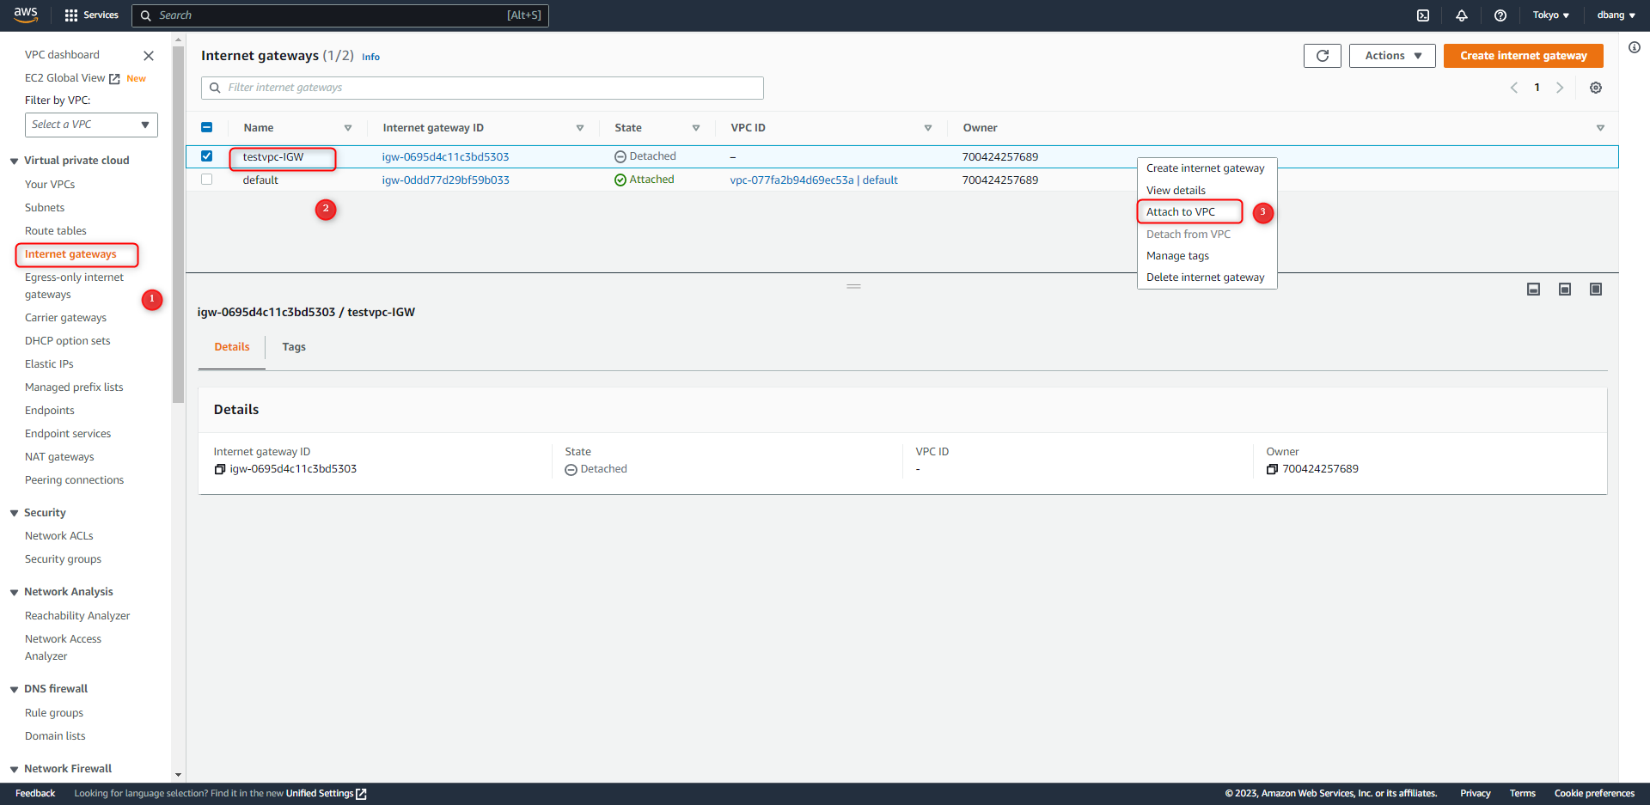Image resolution: width=1650 pixels, height=805 pixels.
Task: Copy the owner ID in Details
Action: pos(1272,469)
